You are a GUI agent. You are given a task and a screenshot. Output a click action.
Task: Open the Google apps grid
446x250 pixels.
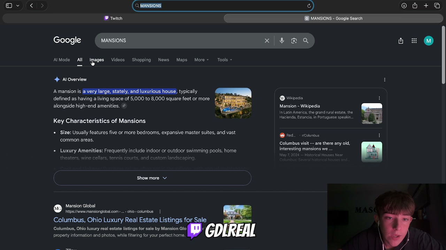(414, 41)
